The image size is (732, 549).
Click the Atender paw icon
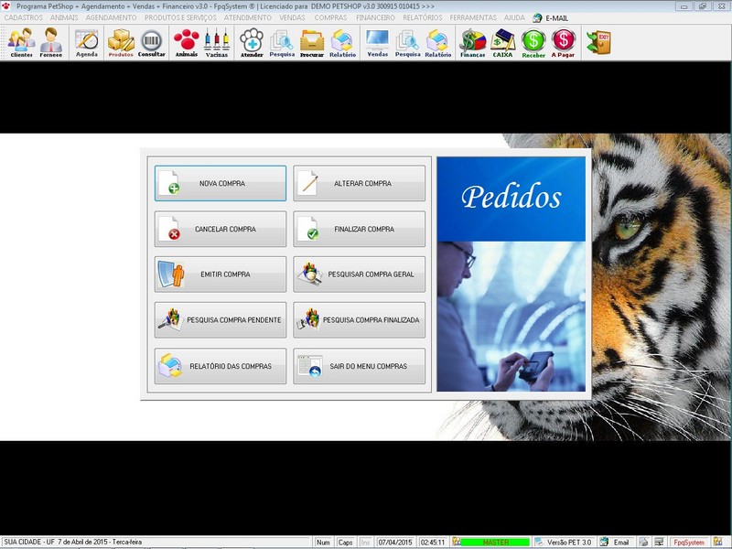(252, 42)
